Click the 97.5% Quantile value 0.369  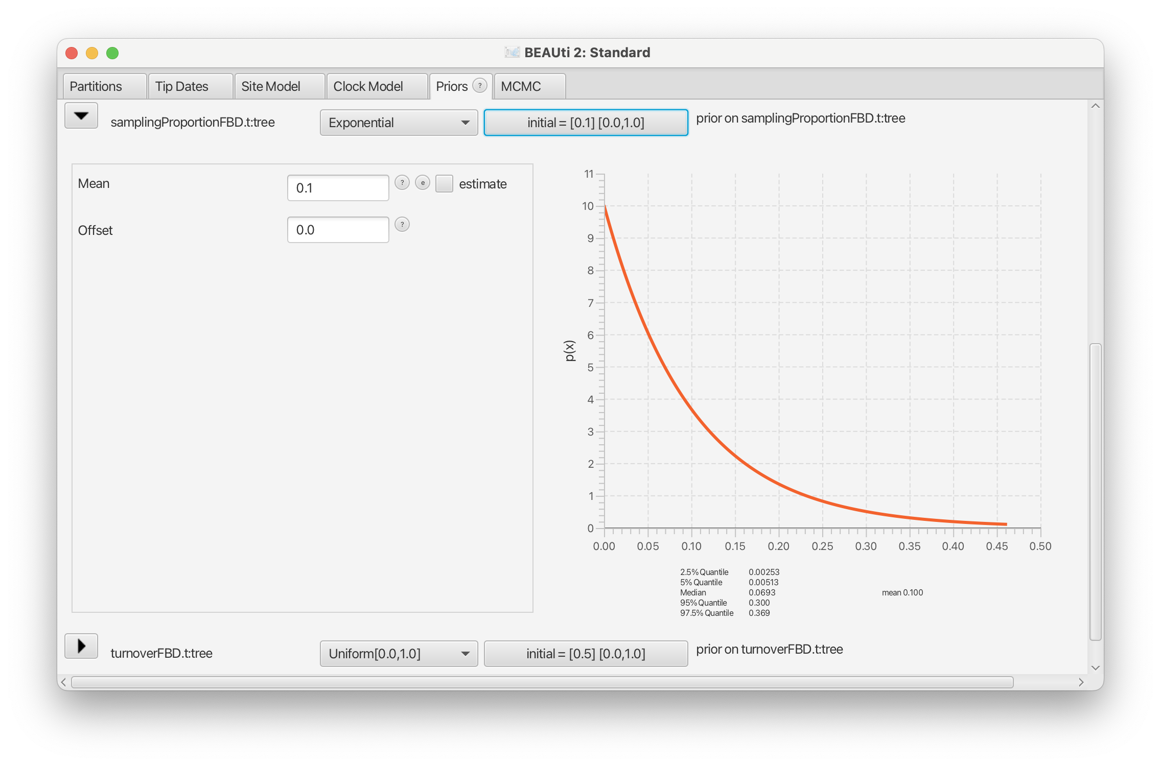tap(759, 613)
